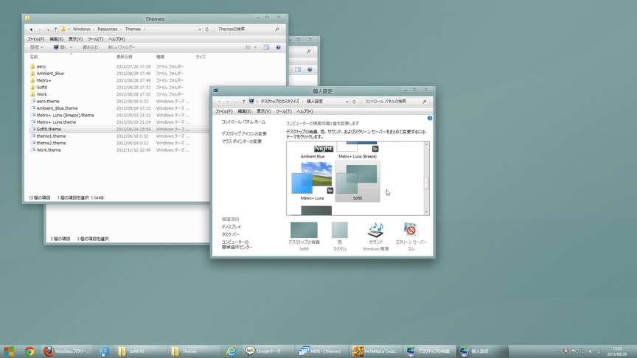Image resolution: width=637 pixels, height=358 pixels.
Task: Expand address dropdown in Personalization window
Action: tap(347, 102)
